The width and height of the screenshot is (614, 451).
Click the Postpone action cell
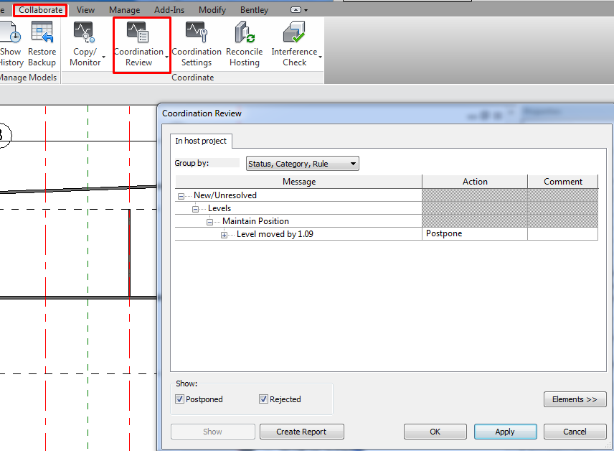[x=475, y=233]
